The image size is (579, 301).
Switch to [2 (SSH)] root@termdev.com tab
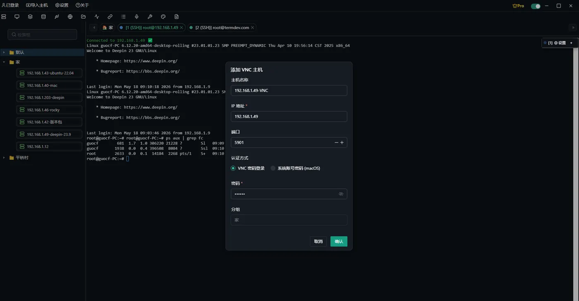(x=222, y=27)
